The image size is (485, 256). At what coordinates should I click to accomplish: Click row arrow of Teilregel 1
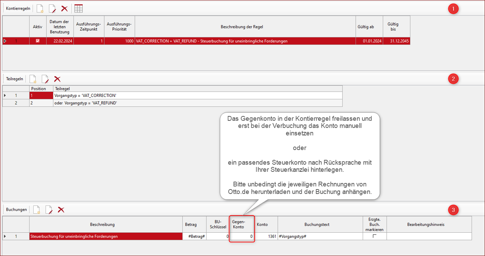(5, 95)
